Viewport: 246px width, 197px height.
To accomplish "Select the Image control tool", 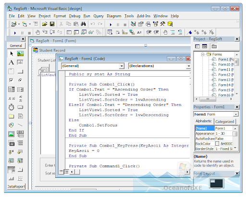I will (x=12, y=134).
